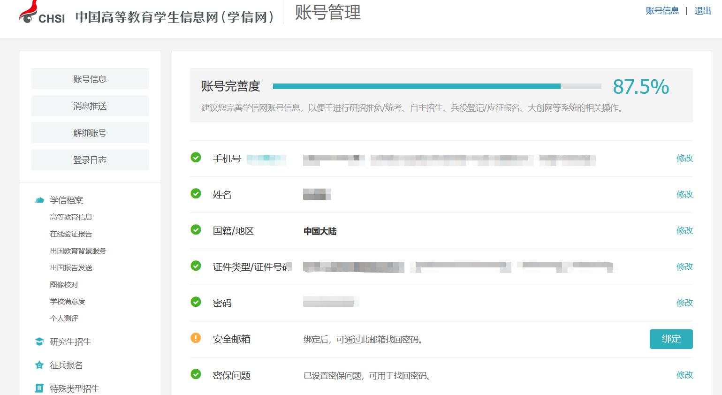
Task: Click the 87.5% completeness percentage
Action: click(641, 87)
